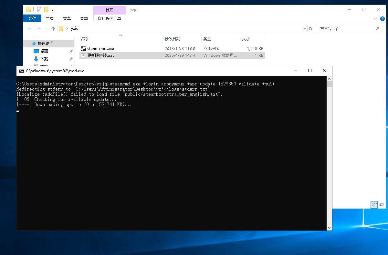The height and width of the screenshot is (255, 388).
Task: Switch to details list view
Action: point(374,205)
